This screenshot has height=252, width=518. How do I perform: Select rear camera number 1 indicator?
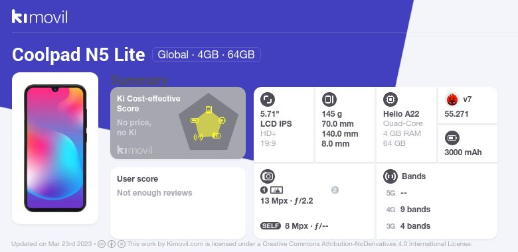coord(264,190)
